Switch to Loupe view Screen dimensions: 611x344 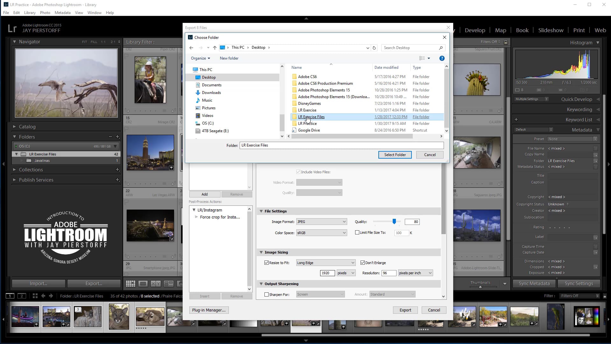click(143, 283)
